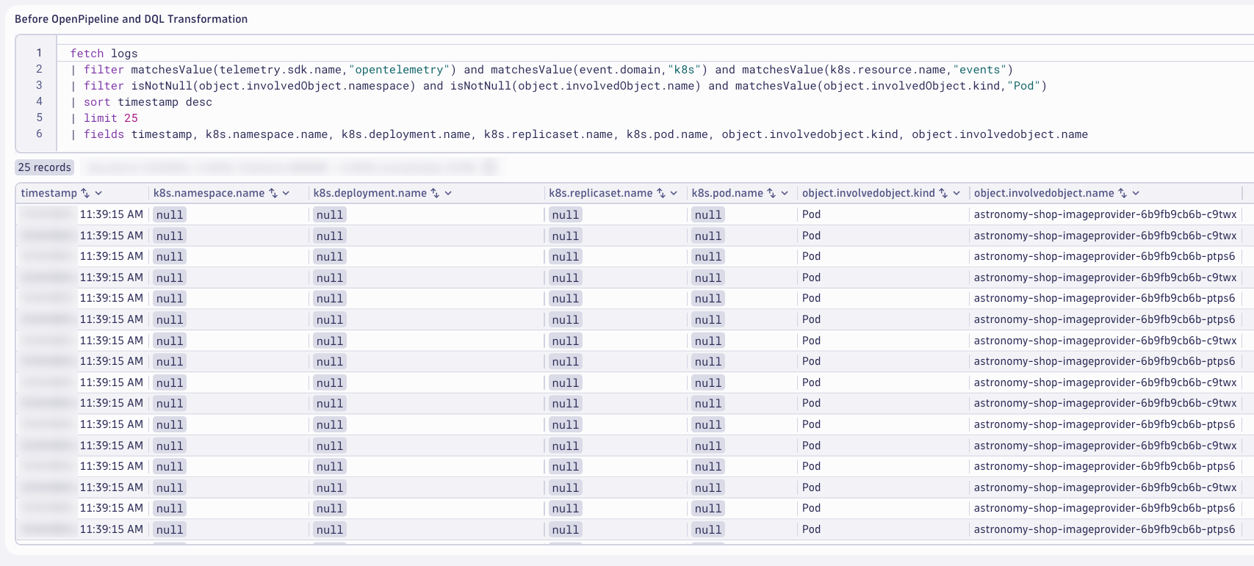Select the k8s.pod.name header label
Viewport: 1254px width, 566px height.
click(727, 193)
